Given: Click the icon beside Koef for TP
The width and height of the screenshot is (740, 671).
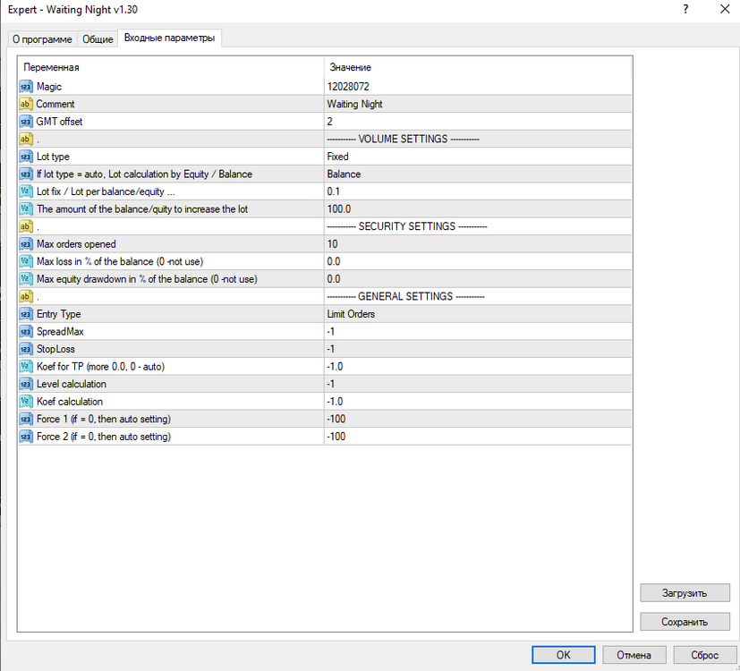Looking at the screenshot, I should [26, 367].
